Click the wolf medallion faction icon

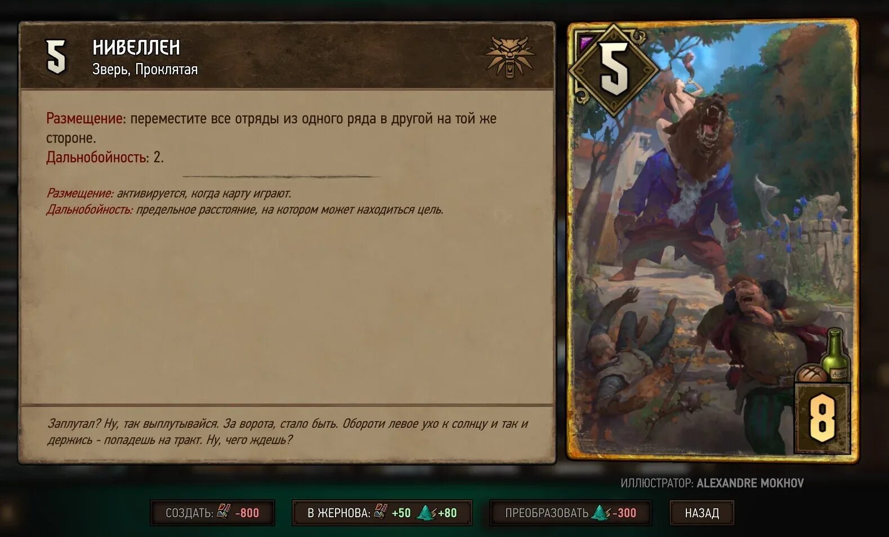coord(510,56)
